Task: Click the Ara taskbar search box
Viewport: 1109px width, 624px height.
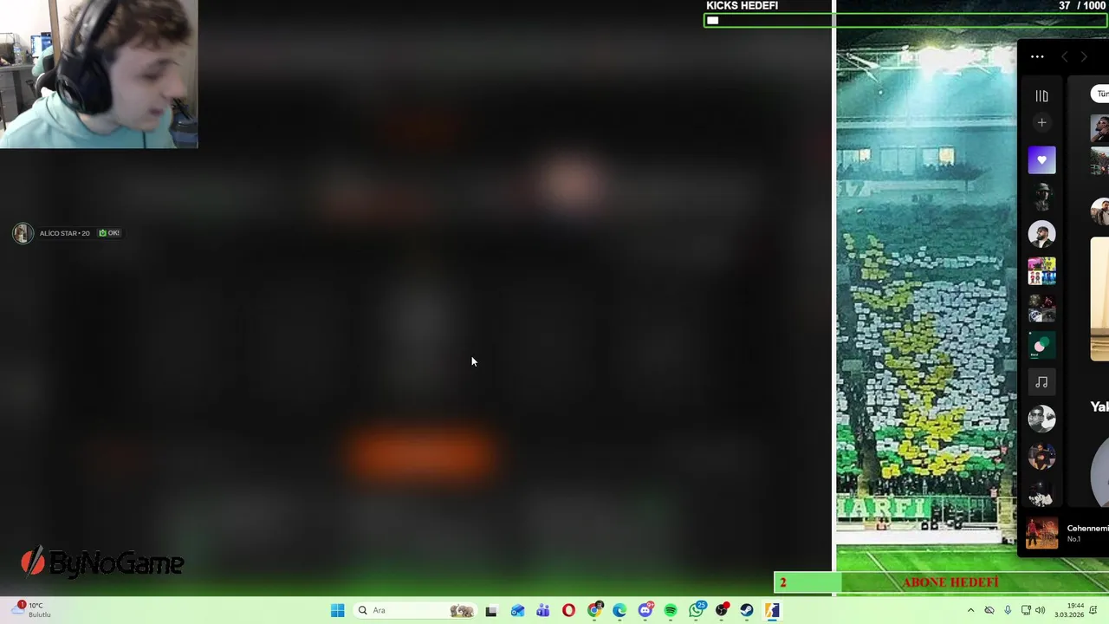Action: point(416,610)
